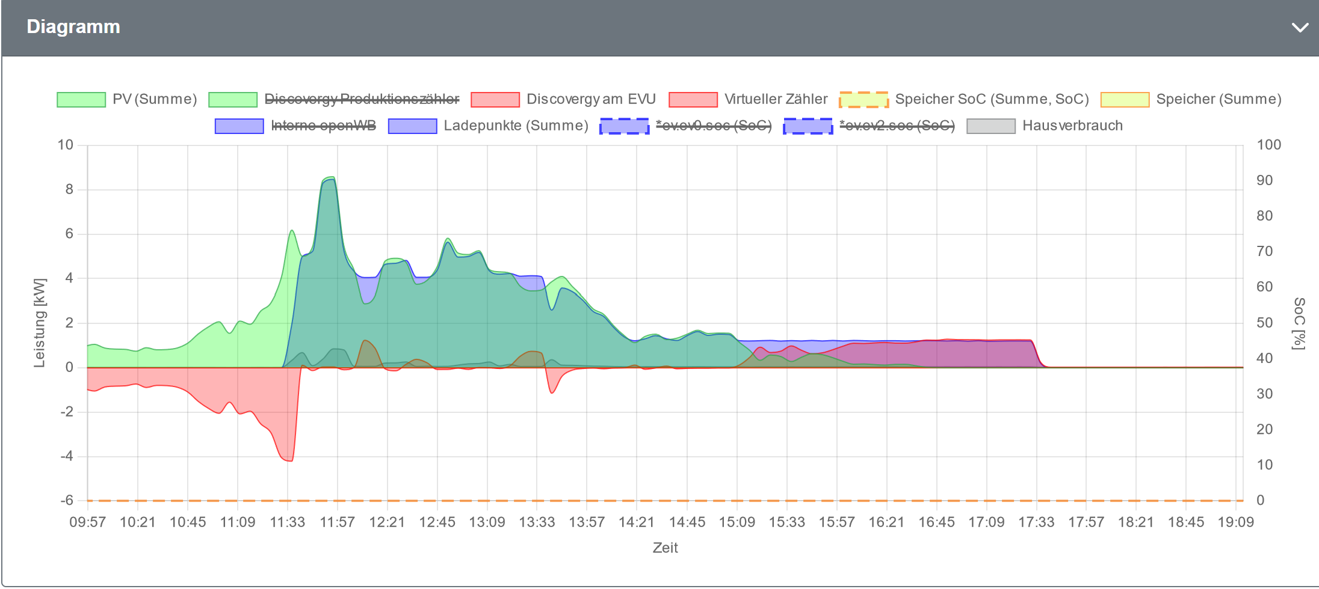Click the Discovergy am EVU red swatch
Image resolution: width=1319 pixels, height=589 pixels.
(495, 100)
